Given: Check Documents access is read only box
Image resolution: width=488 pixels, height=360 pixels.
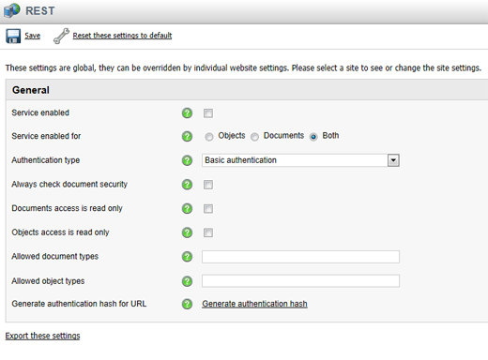Looking at the screenshot, I should coord(208,209).
